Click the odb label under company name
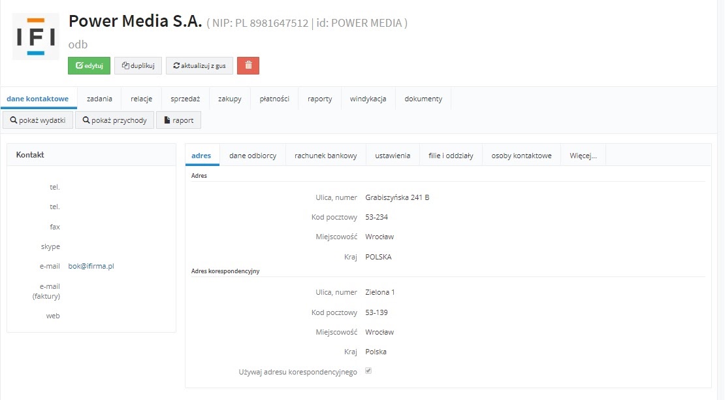This screenshot has width=725, height=400. click(78, 44)
